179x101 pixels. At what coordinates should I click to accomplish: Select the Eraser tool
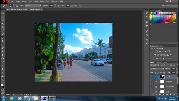click(x=3, y=48)
